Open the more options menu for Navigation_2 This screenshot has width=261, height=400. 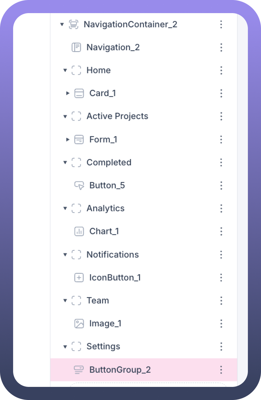click(221, 48)
